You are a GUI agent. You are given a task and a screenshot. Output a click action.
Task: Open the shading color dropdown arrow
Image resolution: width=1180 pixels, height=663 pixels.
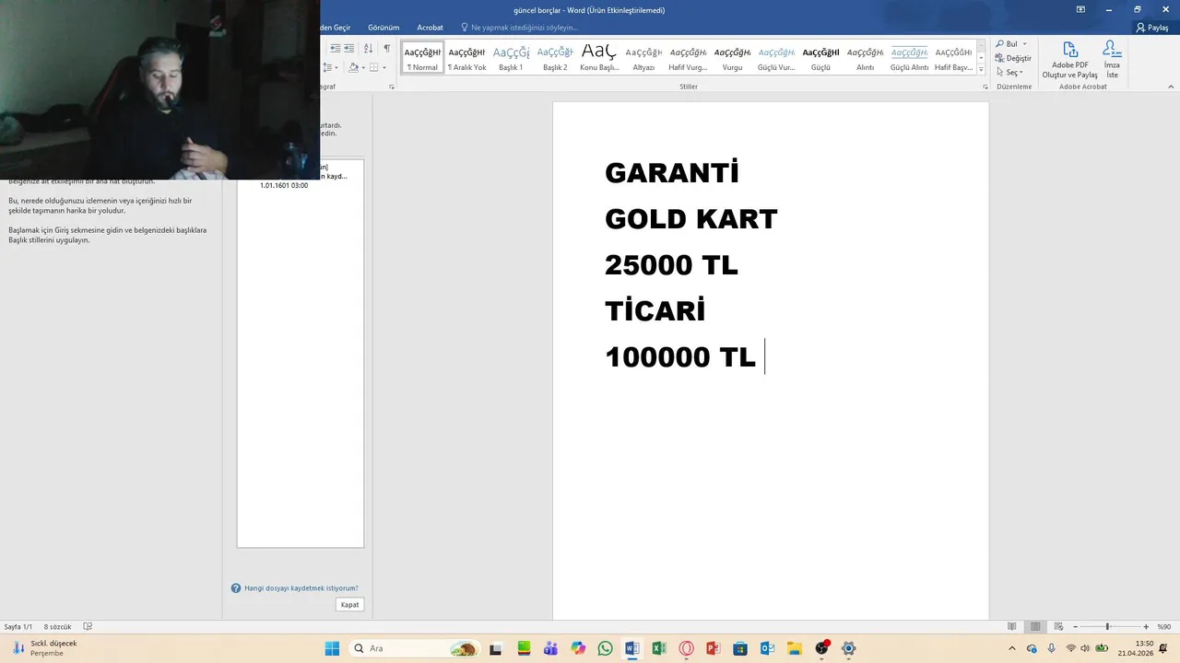(x=362, y=67)
